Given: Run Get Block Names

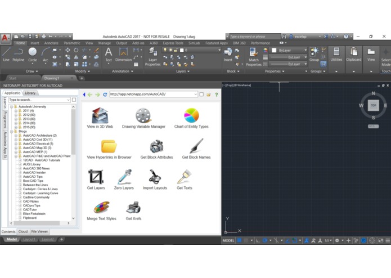Looking at the screenshot, I should pyautogui.click(x=196, y=149).
